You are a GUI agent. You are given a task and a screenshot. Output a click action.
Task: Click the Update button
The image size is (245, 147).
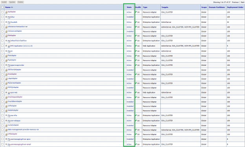pyautogui.click(x=12, y=2)
